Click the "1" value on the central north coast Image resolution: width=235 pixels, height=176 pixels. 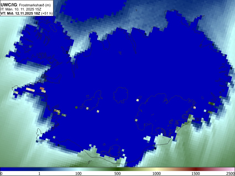145,34
